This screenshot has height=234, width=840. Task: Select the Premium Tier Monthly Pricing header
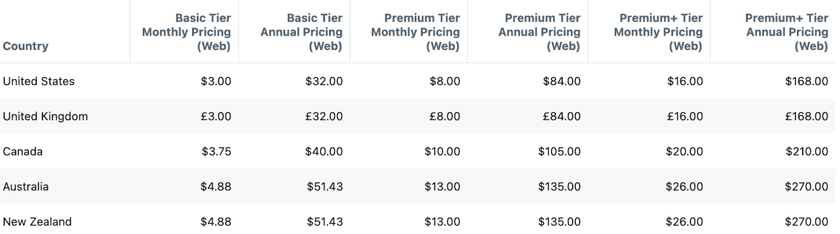(415, 32)
